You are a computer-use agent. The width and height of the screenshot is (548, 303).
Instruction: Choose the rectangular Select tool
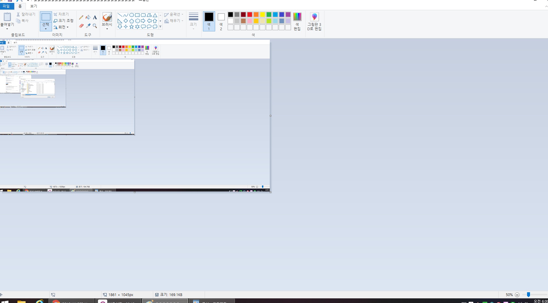point(46,17)
